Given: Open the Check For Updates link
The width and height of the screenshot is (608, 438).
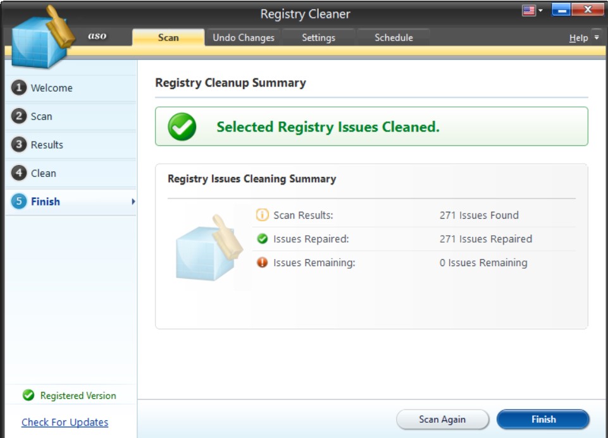Looking at the screenshot, I should coord(65,422).
